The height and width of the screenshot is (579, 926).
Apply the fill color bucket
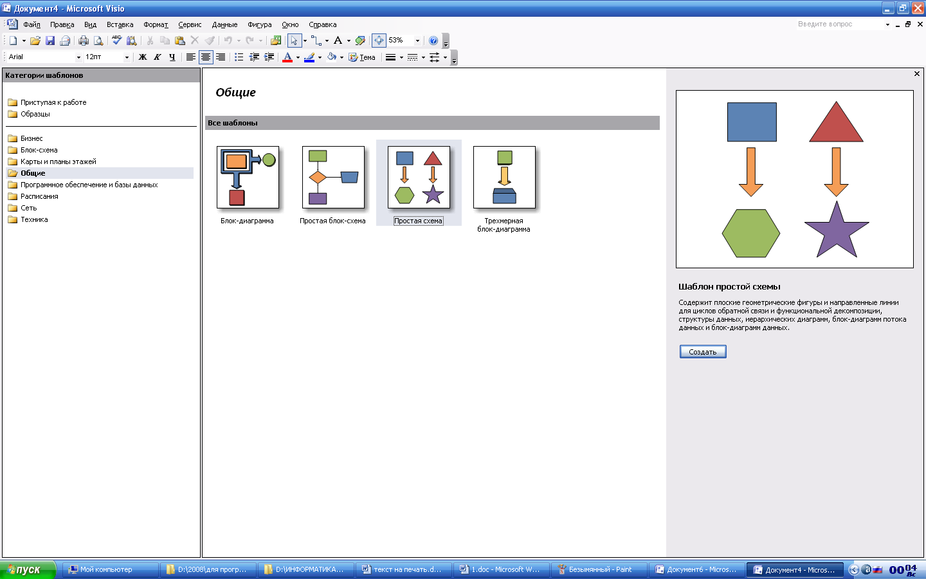[332, 57]
